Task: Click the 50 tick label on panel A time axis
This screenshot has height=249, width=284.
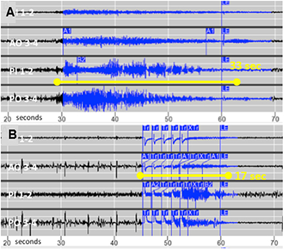Action: [x=168, y=119]
